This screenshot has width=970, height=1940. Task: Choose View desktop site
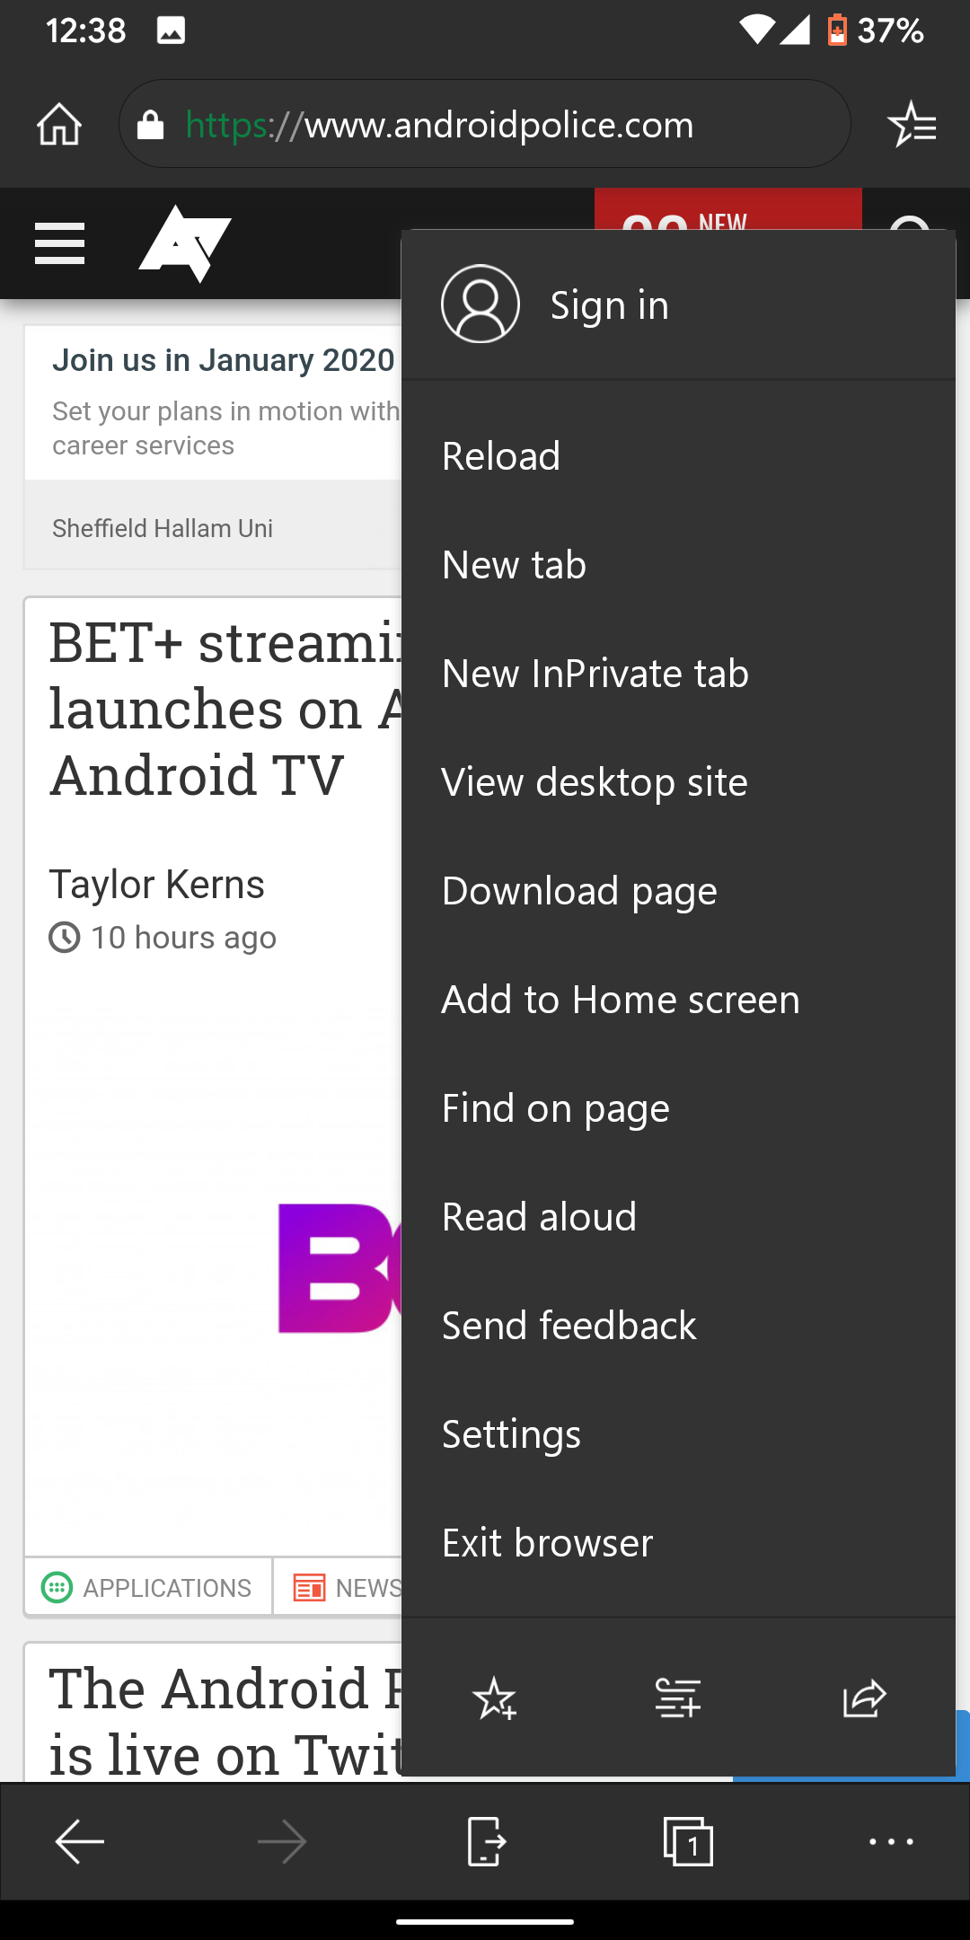(594, 781)
